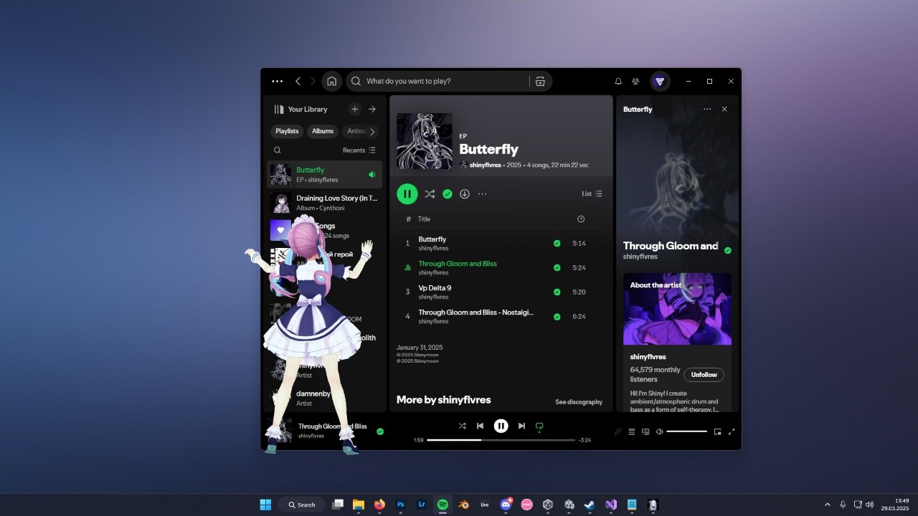Image resolution: width=918 pixels, height=516 pixels.
Task: Select the Playlists filter chip
Action: (287, 131)
